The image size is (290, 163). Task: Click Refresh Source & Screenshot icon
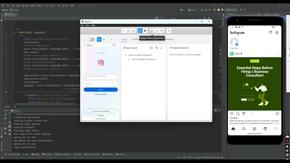(152, 31)
